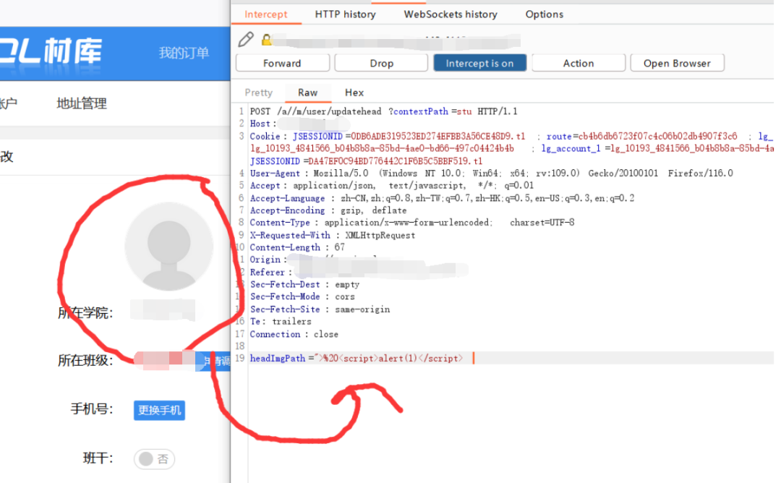Image resolution: width=781 pixels, height=483 pixels.
Task: Open the WebSockets history tab
Action: [451, 14]
